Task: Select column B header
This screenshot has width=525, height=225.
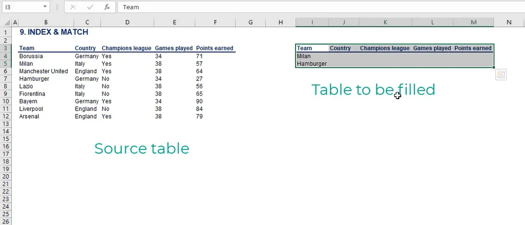Action: (46, 23)
